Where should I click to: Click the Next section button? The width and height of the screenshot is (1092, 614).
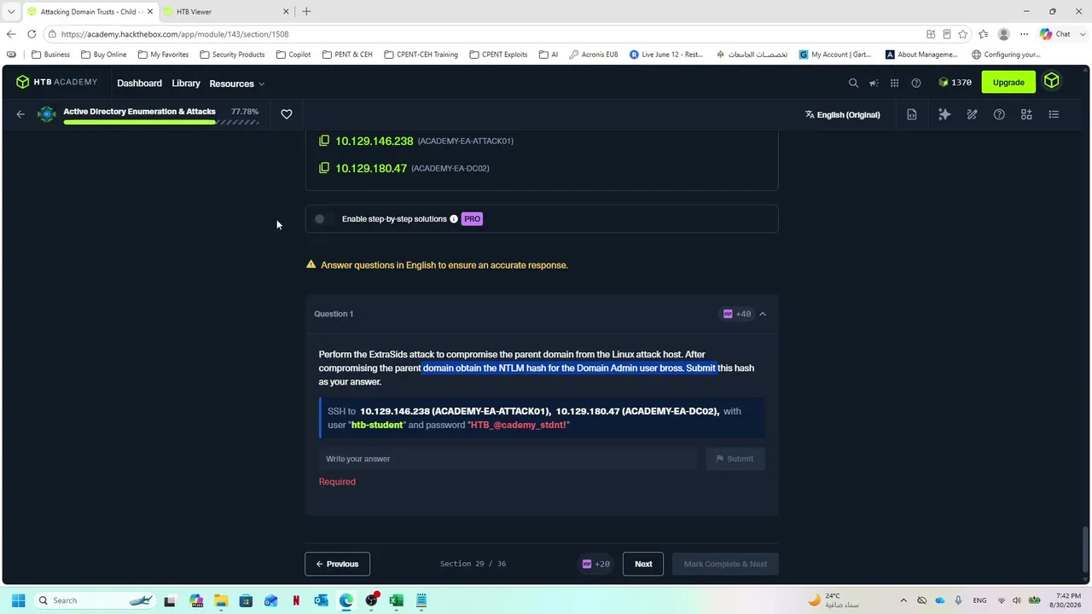(x=643, y=564)
